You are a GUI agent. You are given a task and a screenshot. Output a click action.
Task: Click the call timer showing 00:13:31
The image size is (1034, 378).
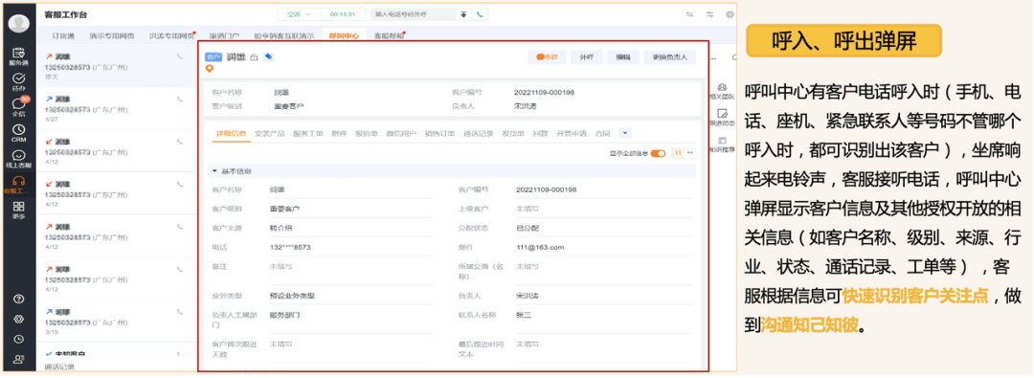coord(343,13)
